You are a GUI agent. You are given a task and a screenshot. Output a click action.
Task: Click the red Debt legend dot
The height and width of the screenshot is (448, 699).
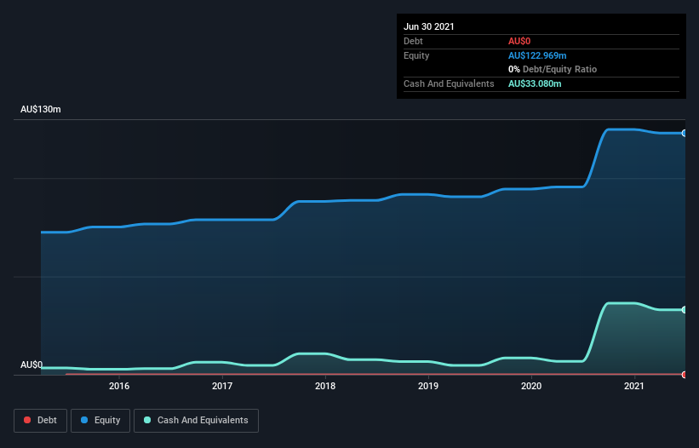tap(27, 420)
